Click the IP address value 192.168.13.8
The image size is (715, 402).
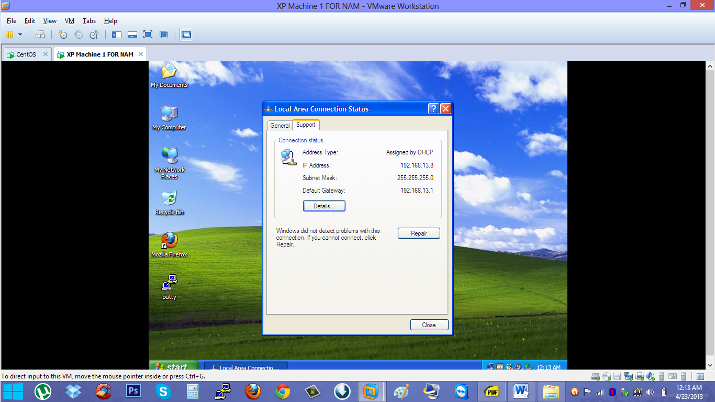417,165
